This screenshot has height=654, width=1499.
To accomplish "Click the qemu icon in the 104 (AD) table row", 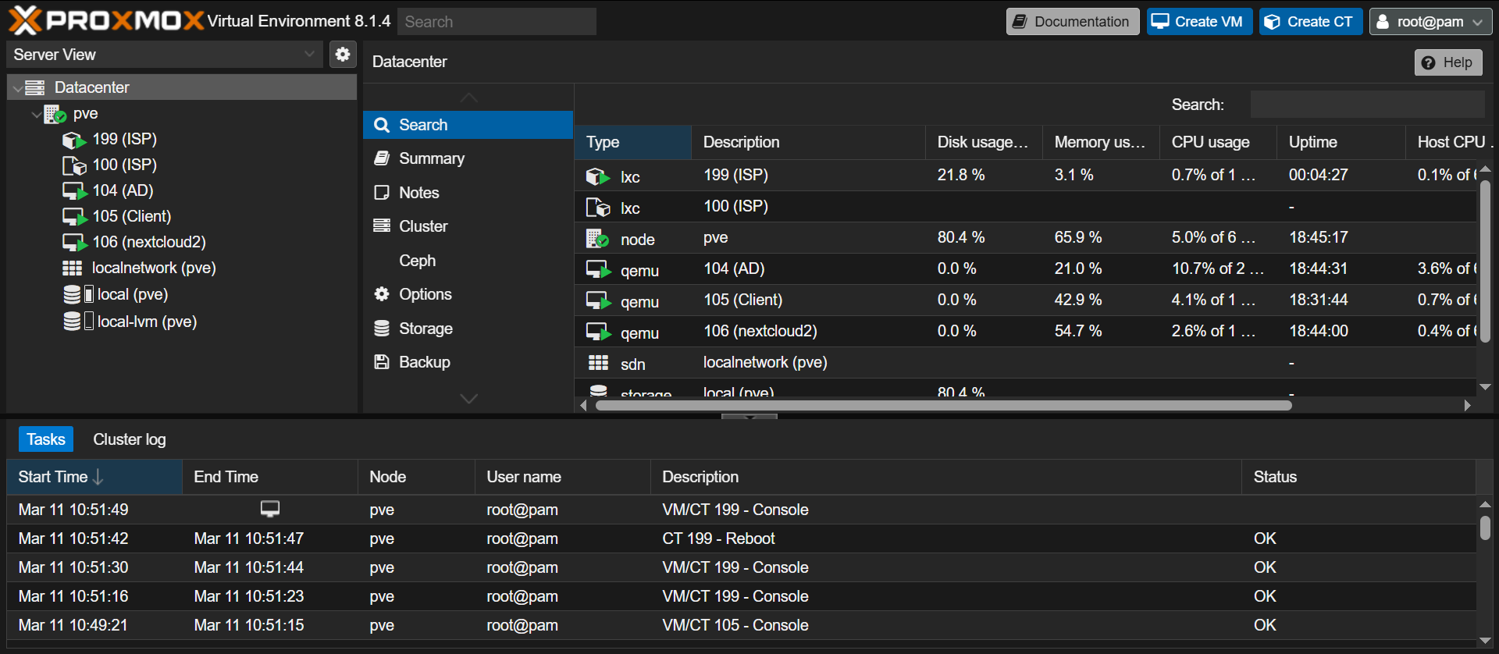I will [x=598, y=270].
